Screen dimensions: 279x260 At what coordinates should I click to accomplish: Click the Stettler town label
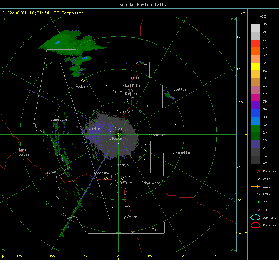pyautogui.click(x=181, y=89)
